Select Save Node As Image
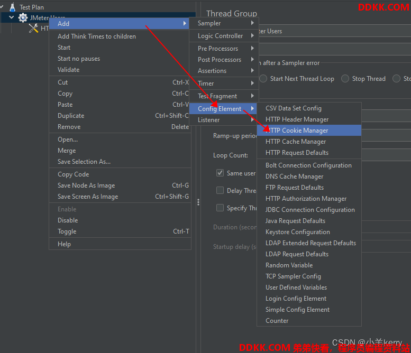Image resolution: width=411 pixels, height=353 pixels. point(120,185)
